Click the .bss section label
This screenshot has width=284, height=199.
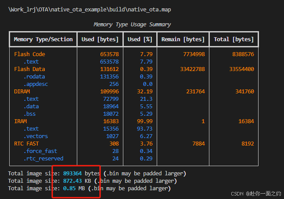coord(29,114)
